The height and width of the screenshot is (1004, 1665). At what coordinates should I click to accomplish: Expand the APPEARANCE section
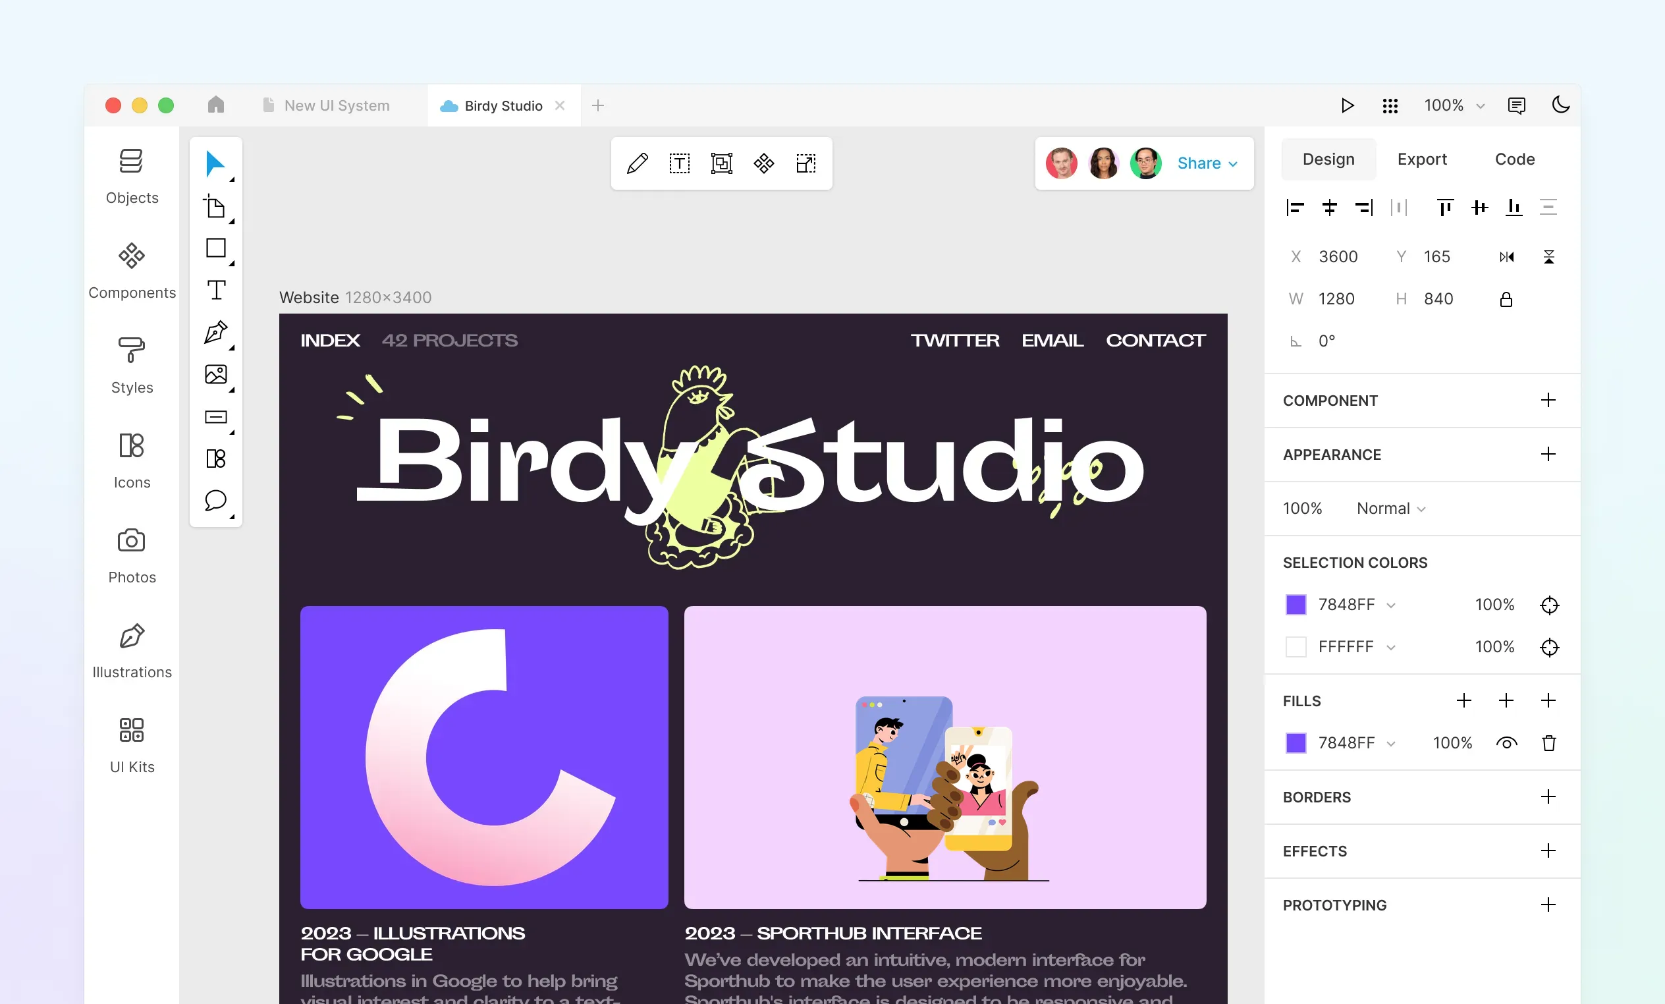(1548, 455)
